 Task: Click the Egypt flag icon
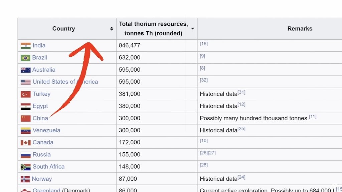coord(25,106)
